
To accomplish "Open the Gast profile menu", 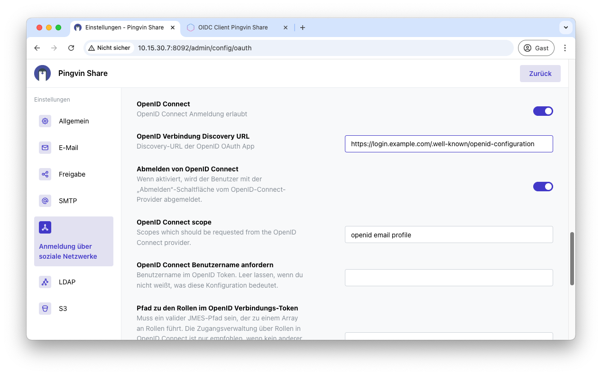I will tap(536, 48).
